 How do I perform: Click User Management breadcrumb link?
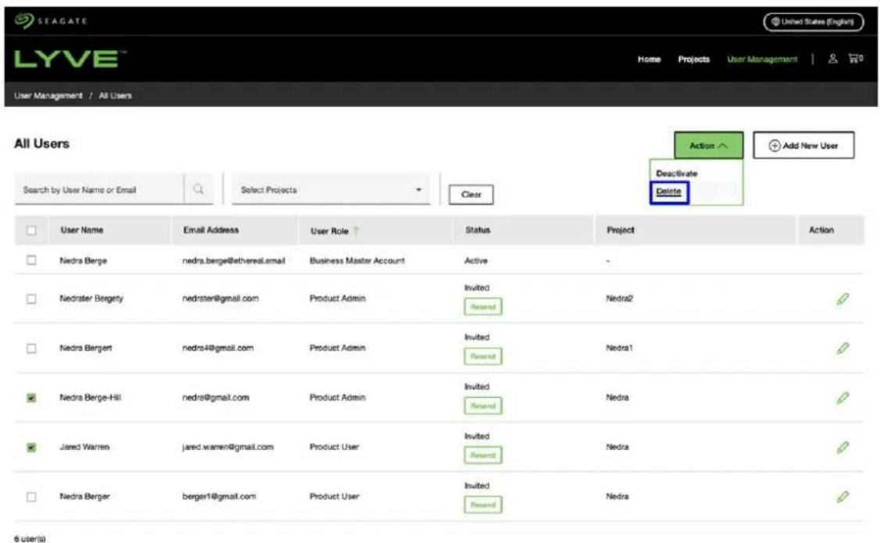[x=48, y=95]
